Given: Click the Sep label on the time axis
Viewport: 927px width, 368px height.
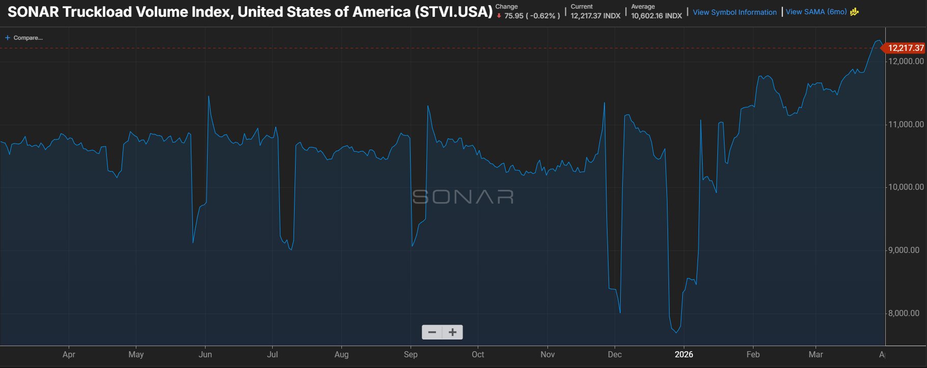Looking at the screenshot, I should (x=411, y=354).
